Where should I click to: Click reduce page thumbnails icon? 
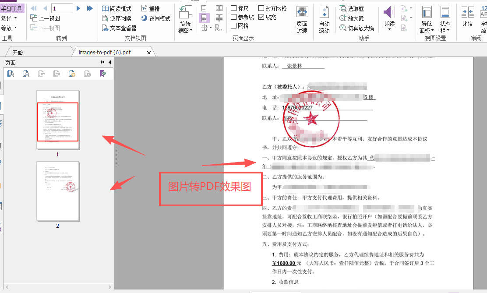click(x=26, y=73)
